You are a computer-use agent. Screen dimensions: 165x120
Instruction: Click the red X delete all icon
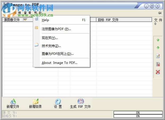point(158,72)
